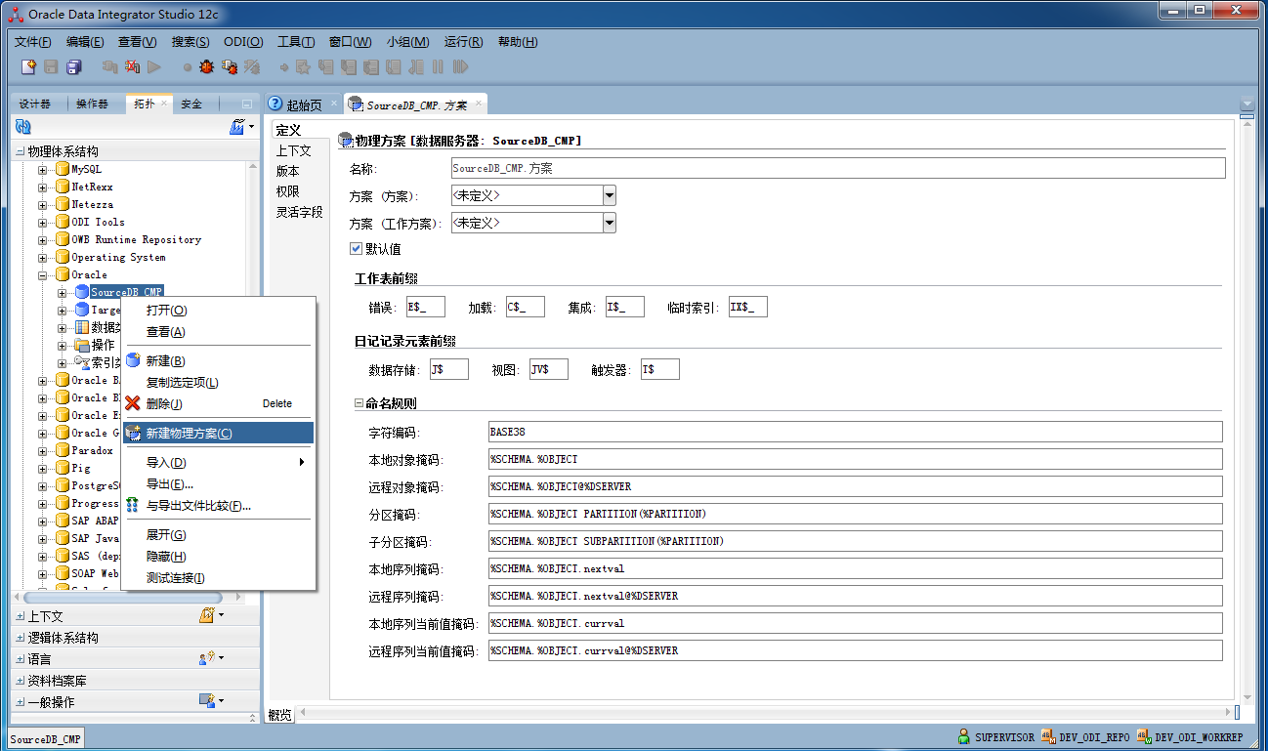1268x751 pixels.
Task: Click the Save All toolbar icon
Action: point(74,66)
